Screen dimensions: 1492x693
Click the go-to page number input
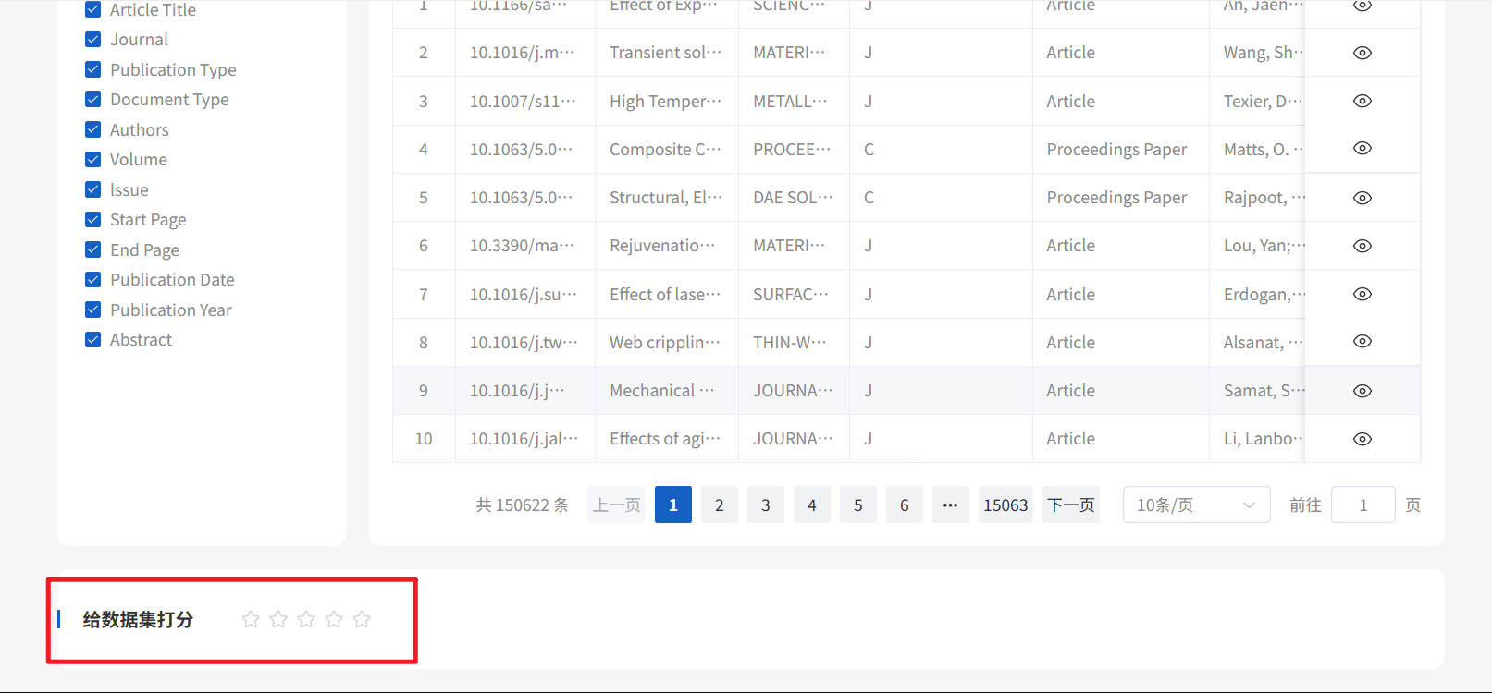(x=1363, y=505)
